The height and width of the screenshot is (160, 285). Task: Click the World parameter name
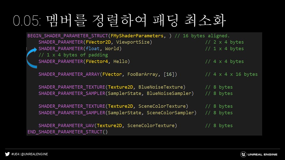coord(112,49)
